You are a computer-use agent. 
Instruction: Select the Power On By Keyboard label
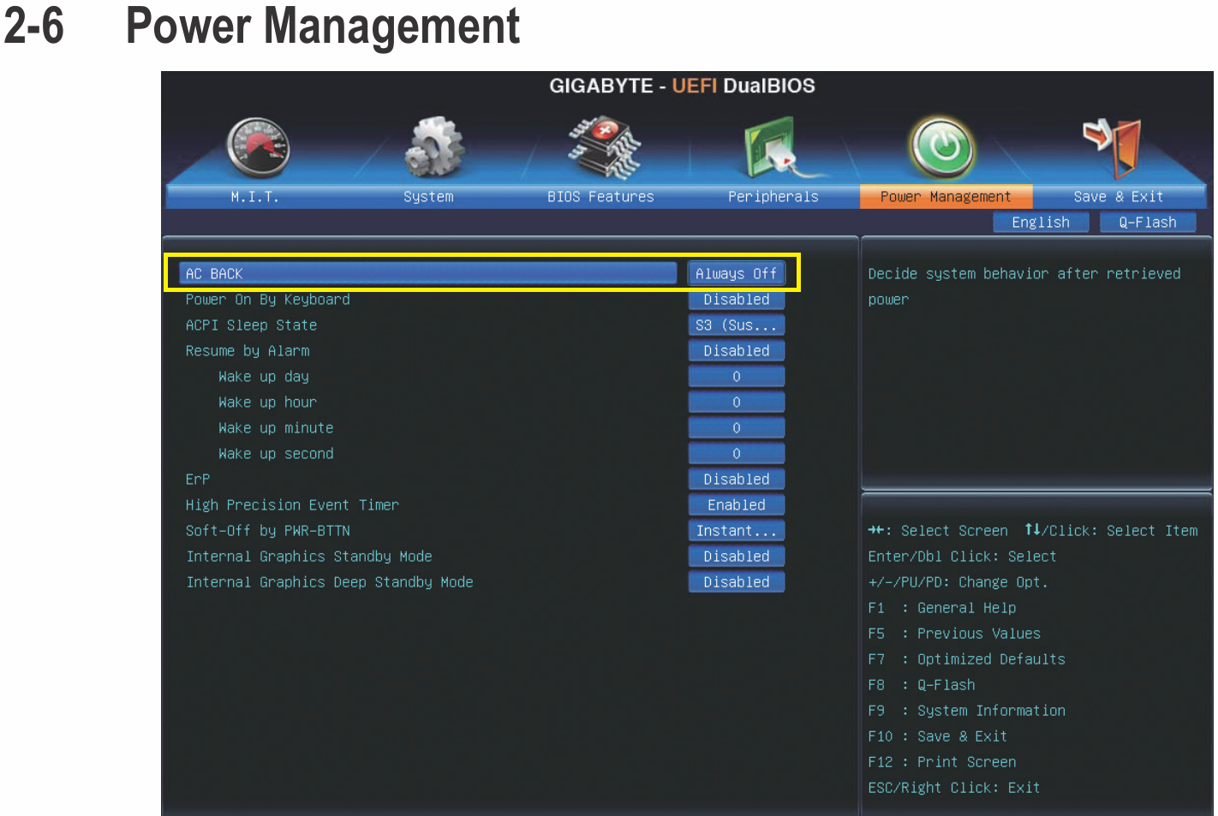click(x=268, y=300)
